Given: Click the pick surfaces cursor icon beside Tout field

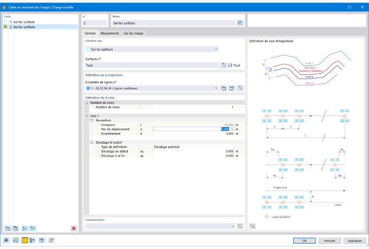Looking at the screenshot, I should point(223,65).
